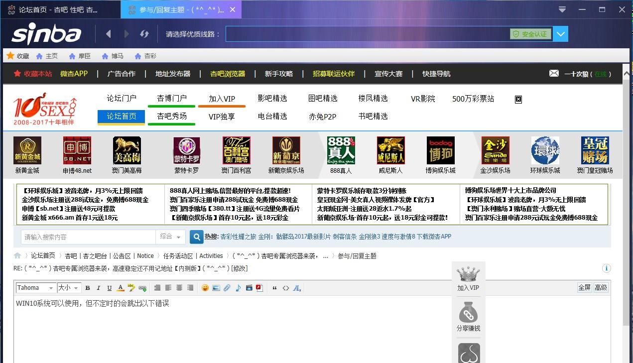The width and height of the screenshot is (633, 363).
Task: Pick a font color with the A swatch
Action: [x=120, y=288]
